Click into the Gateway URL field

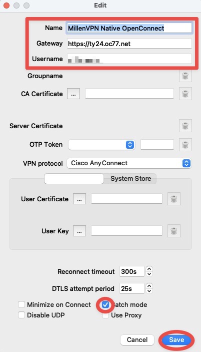129,44
